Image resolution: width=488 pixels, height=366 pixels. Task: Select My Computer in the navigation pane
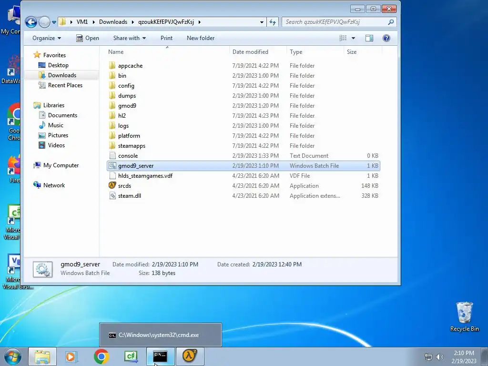pos(61,165)
